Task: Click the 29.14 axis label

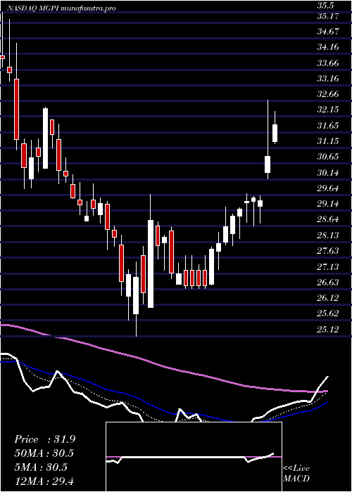Action: [328, 204]
